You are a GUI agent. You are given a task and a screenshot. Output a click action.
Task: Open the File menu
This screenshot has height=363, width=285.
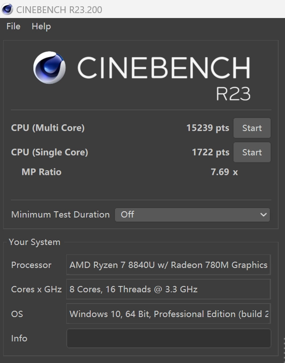(13, 27)
